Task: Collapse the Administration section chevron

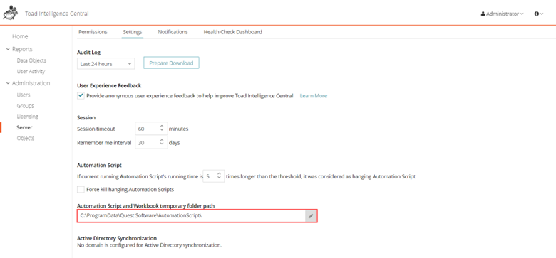Action: tap(8, 83)
